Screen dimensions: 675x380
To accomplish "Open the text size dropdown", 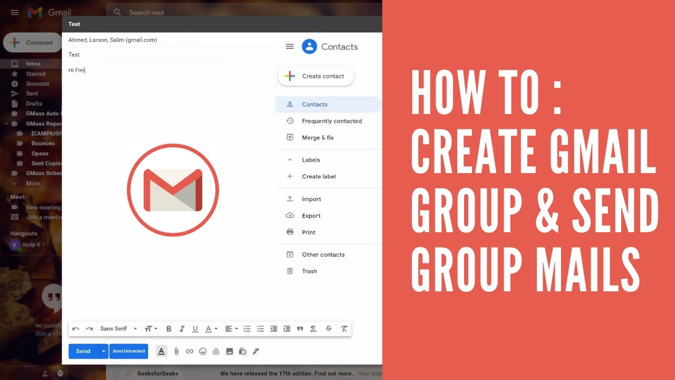I will coord(151,329).
